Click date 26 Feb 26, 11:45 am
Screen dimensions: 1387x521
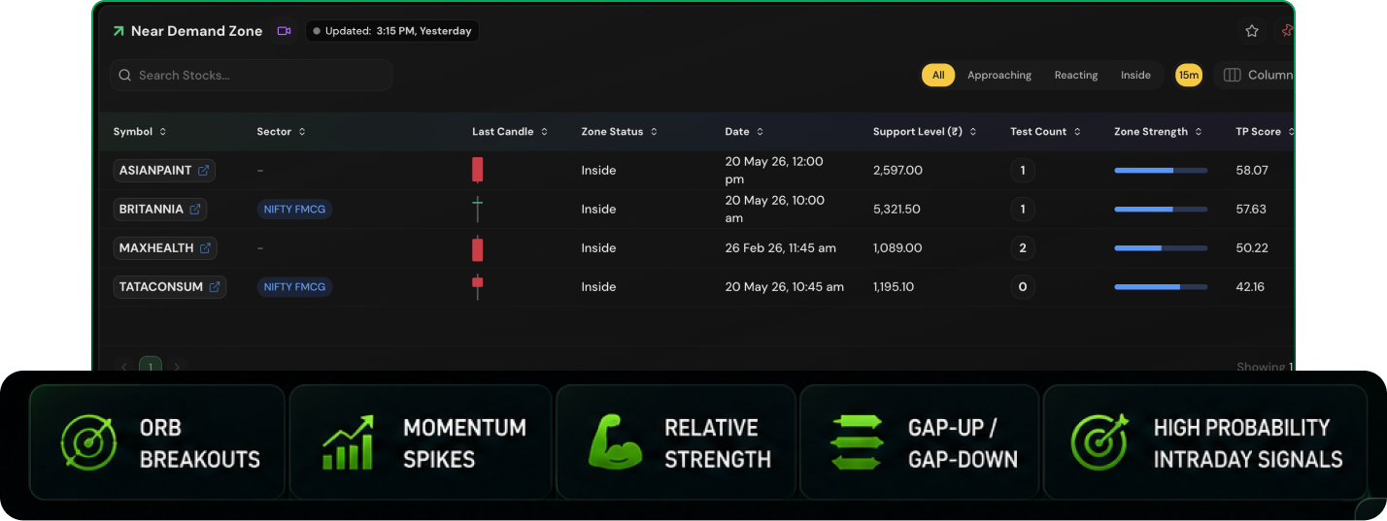[780, 248]
